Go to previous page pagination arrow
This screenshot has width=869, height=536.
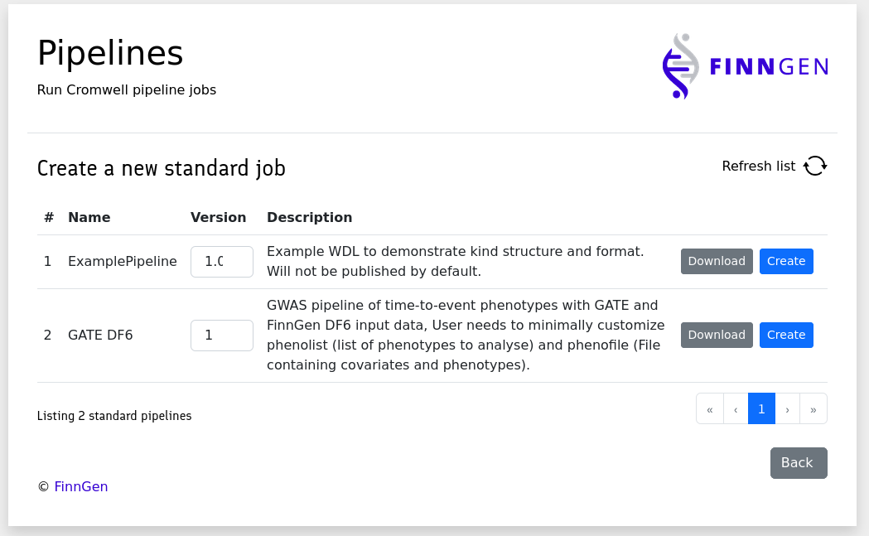[736, 408]
